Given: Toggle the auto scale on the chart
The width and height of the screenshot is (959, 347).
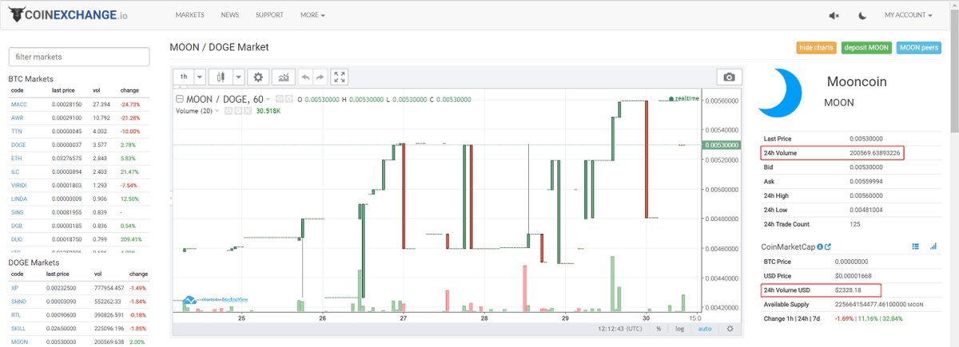Looking at the screenshot, I should point(704,328).
